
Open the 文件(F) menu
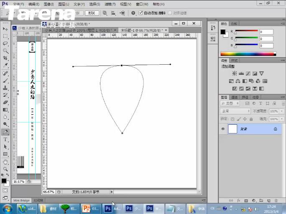click(x=18, y=4)
